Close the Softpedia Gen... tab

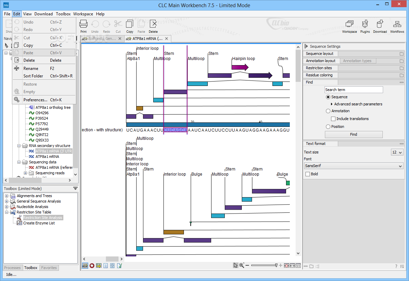(x=120, y=39)
